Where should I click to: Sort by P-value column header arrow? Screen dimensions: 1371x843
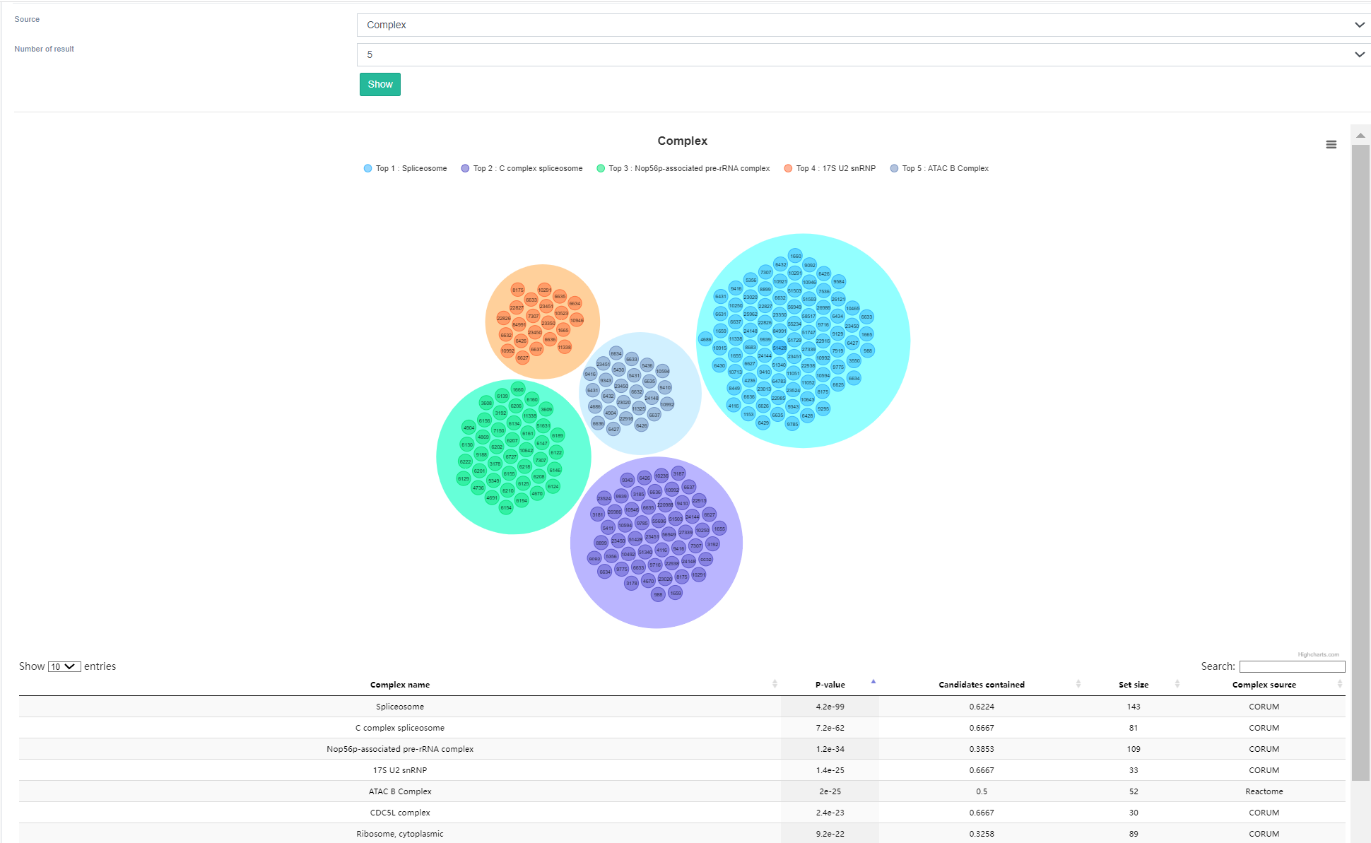click(x=873, y=682)
